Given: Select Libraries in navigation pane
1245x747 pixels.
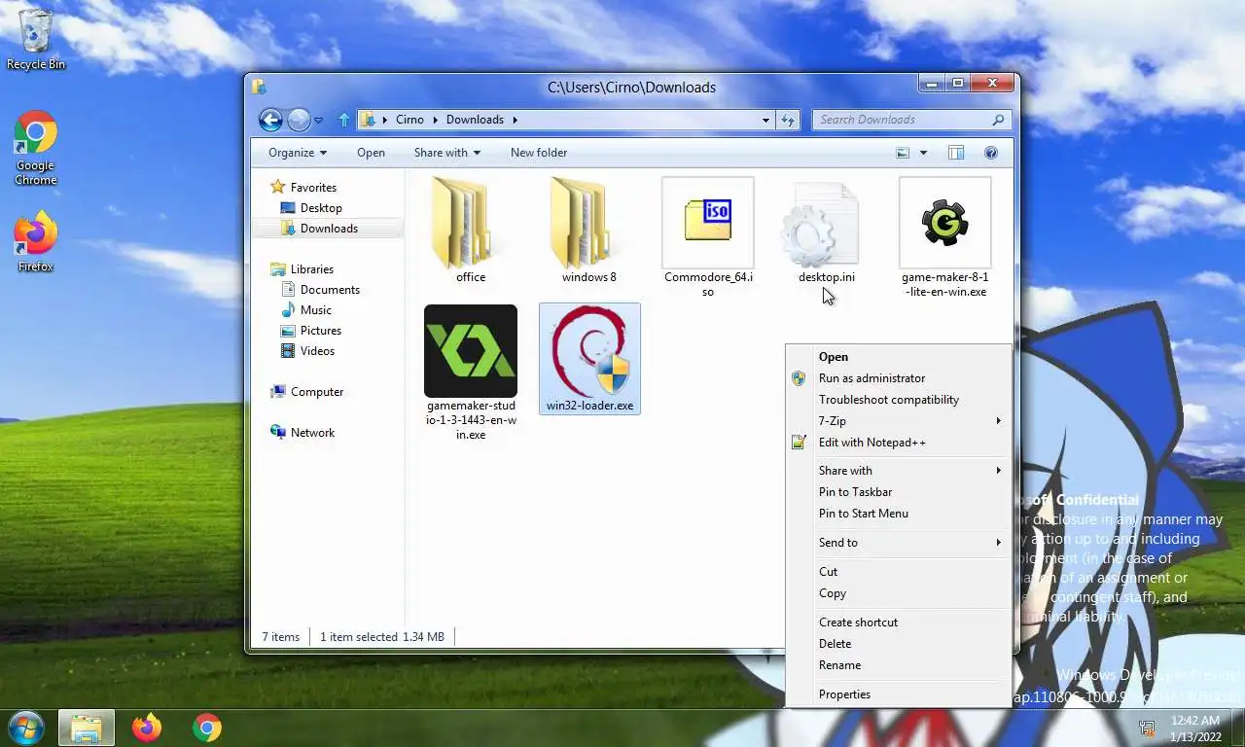Looking at the screenshot, I should click(302, 269).
